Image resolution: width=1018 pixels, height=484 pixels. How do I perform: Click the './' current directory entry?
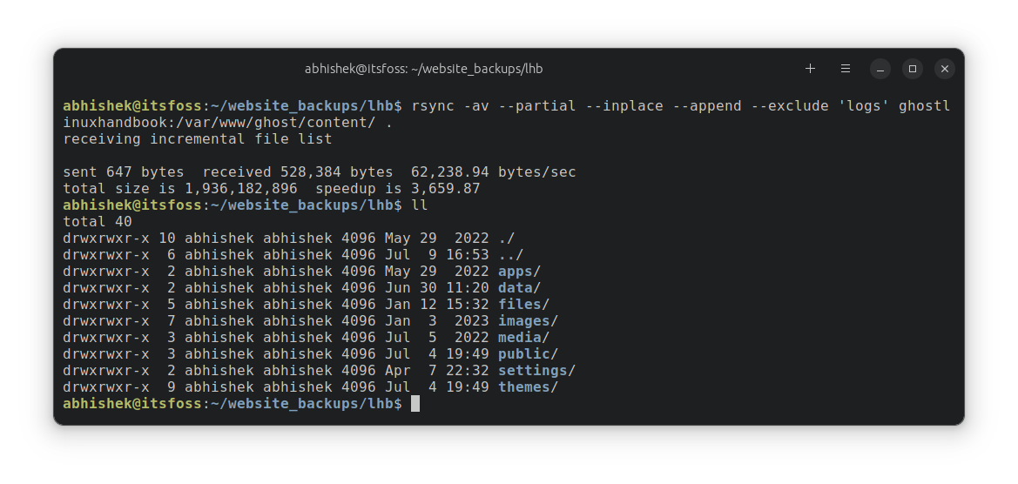(x=507, y=239)
